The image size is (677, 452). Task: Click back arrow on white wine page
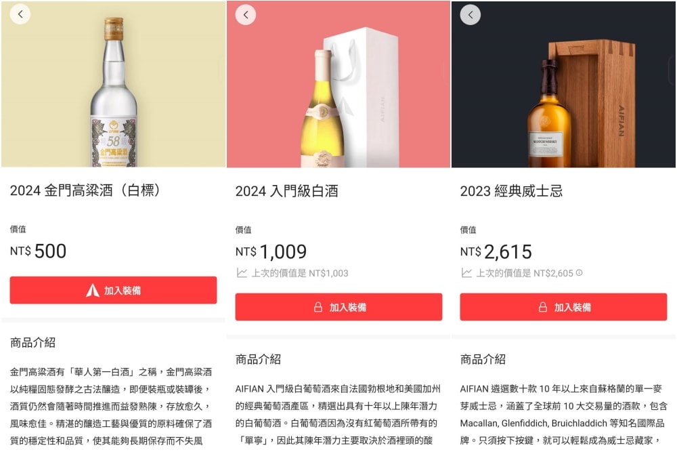[246, 15]
